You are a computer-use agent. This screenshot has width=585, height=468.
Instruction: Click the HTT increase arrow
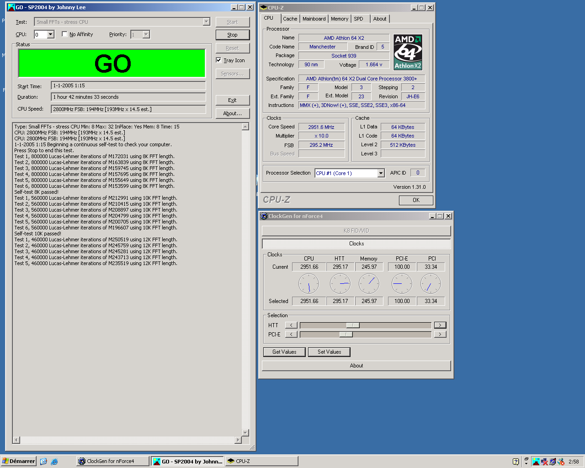coord(440,325)
